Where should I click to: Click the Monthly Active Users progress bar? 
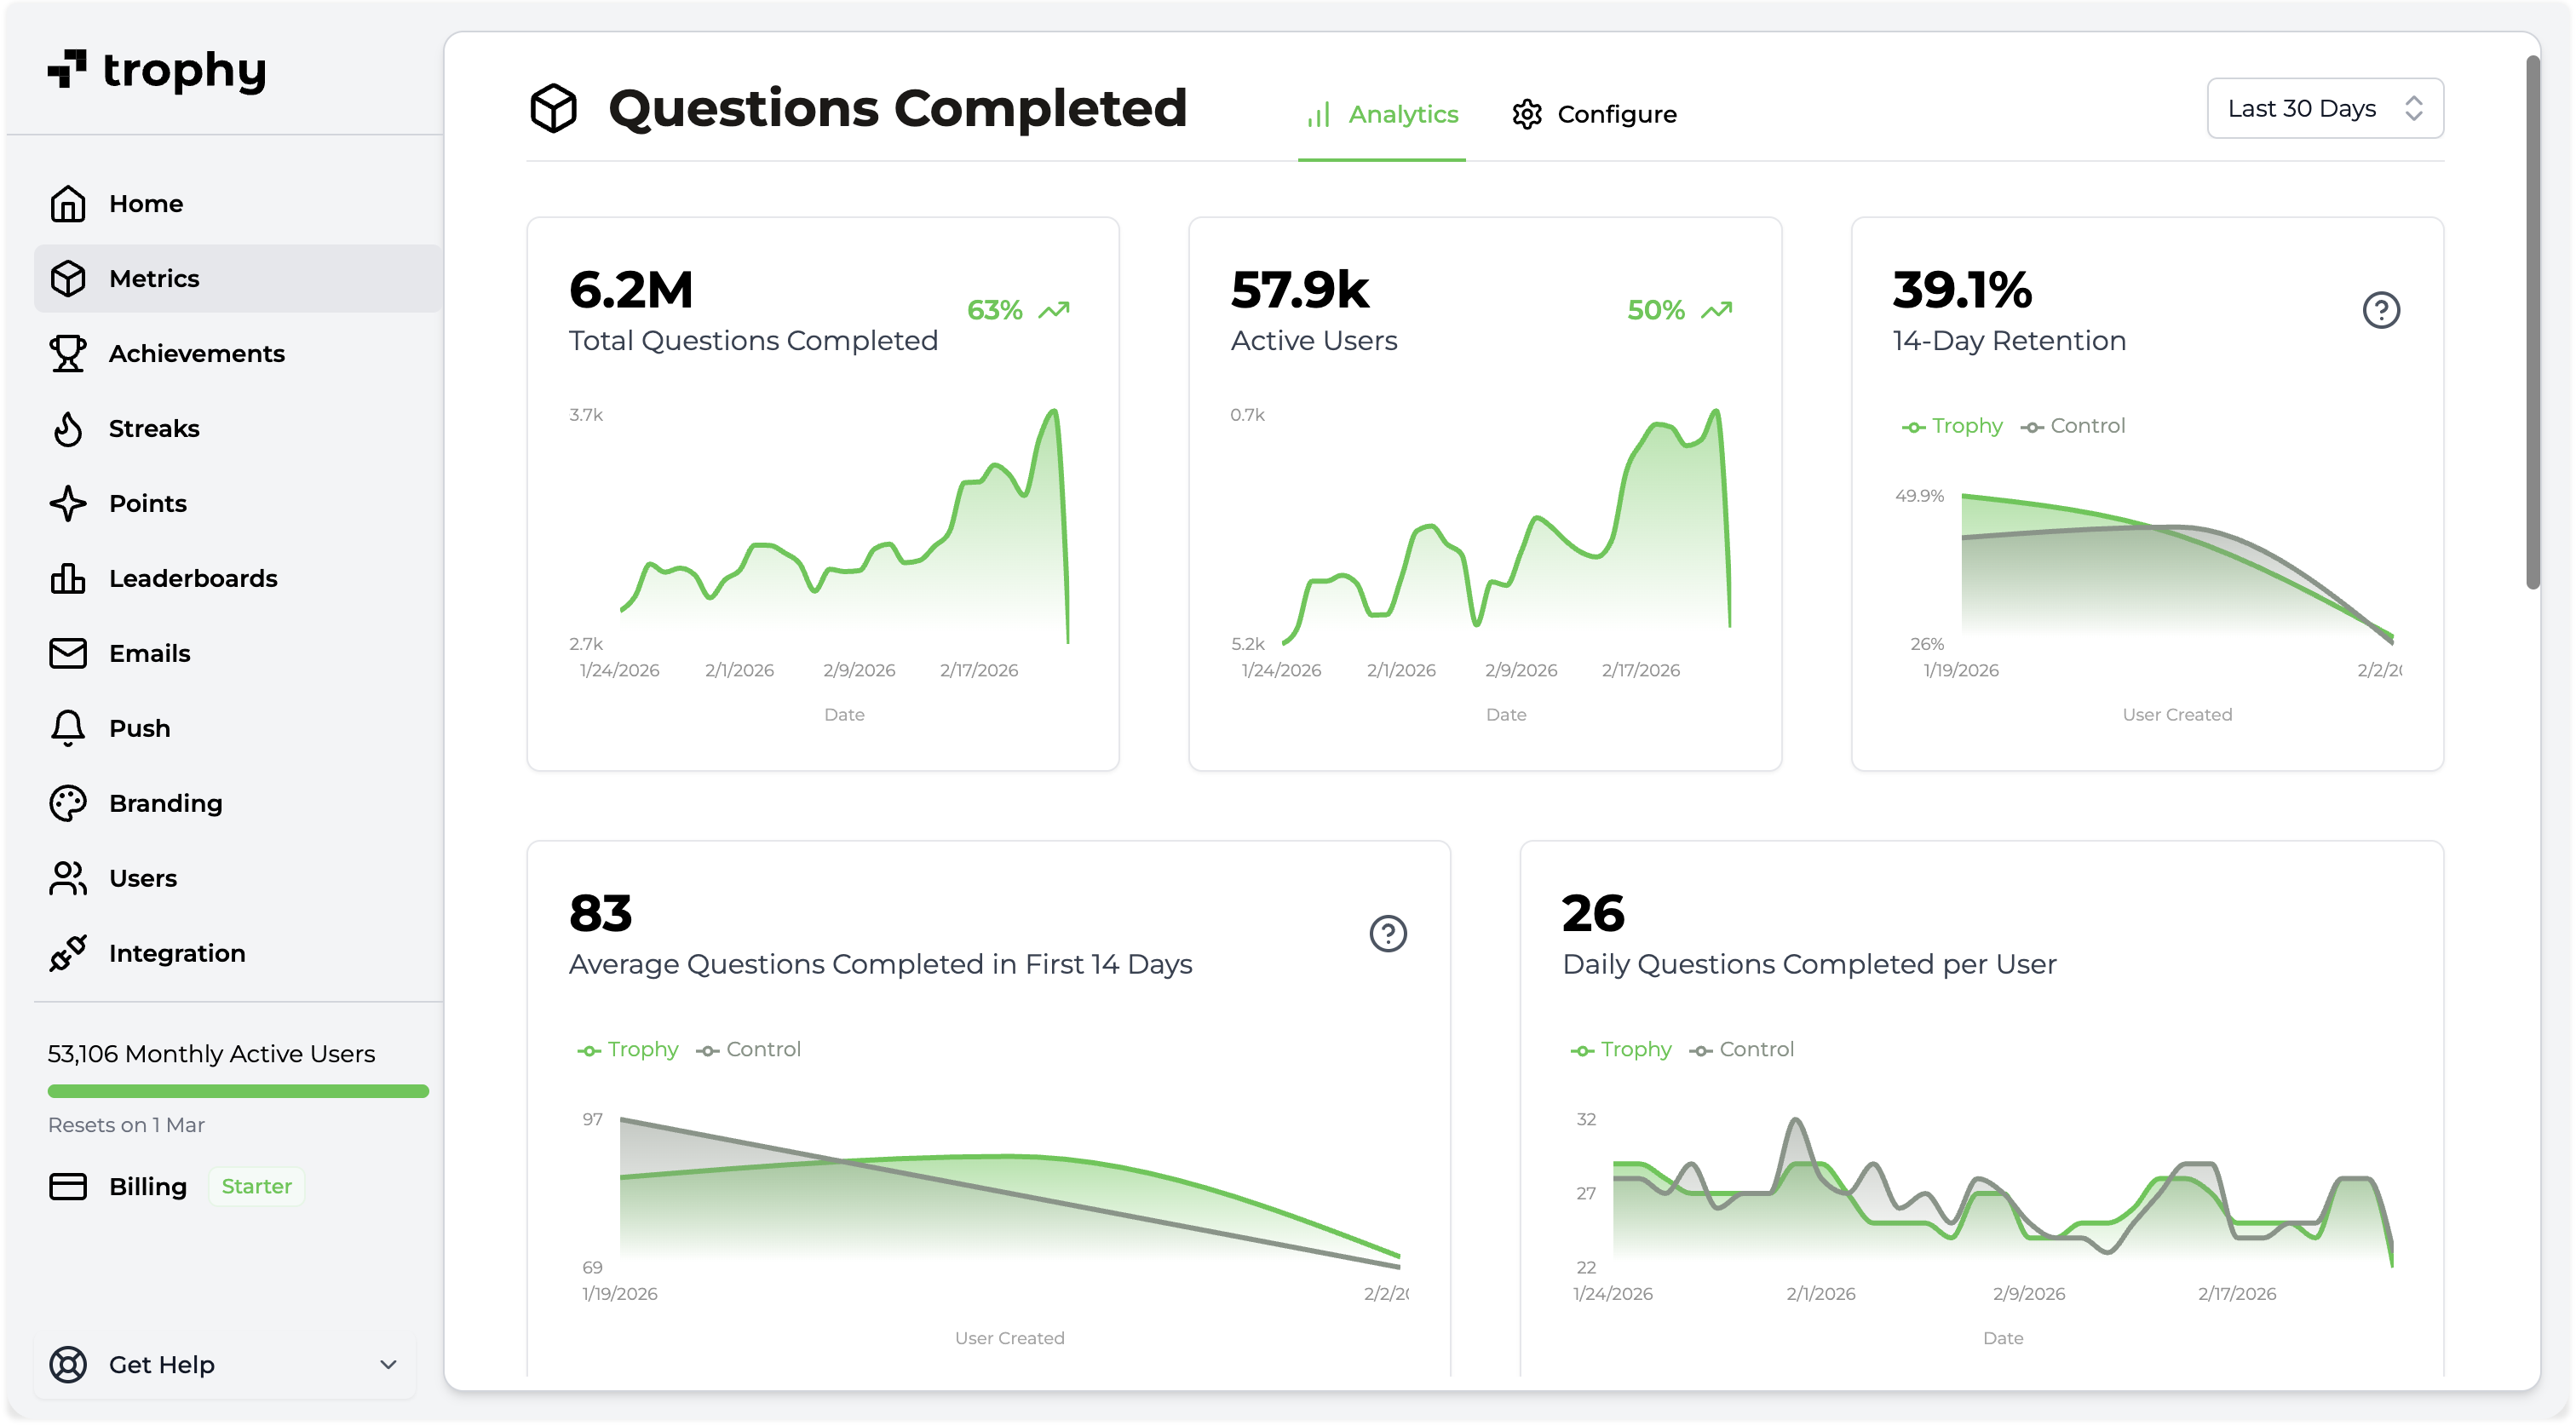click(x=238, y=1091)
